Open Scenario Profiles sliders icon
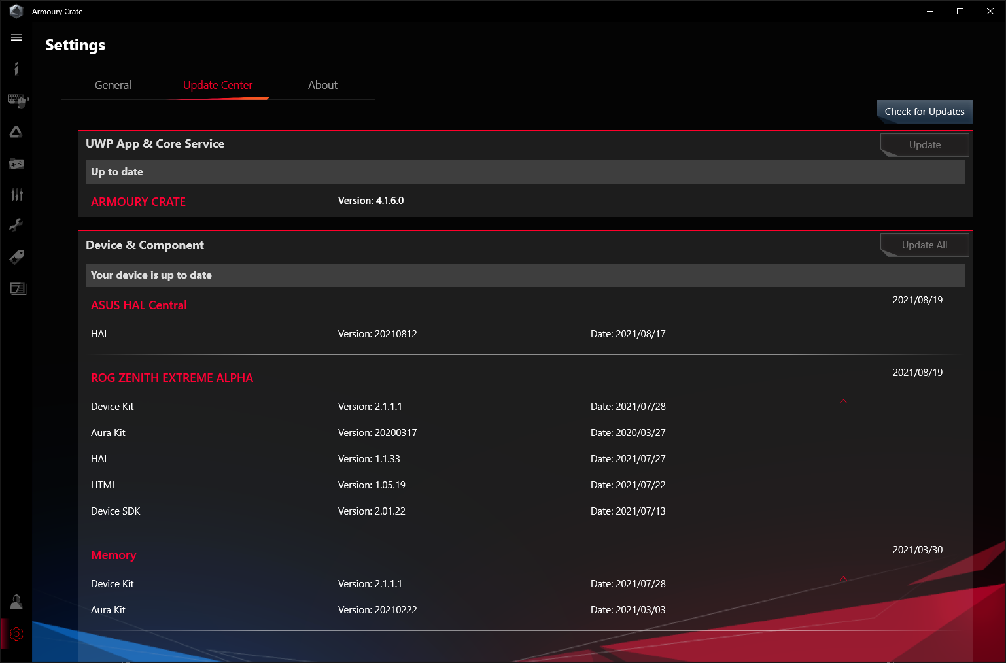 click(x=16, y=194)
